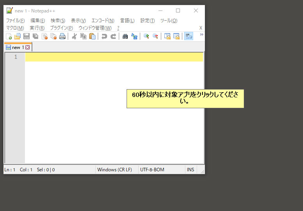Click the New file toolbar icon

pyautogui.click(x=9, y=36)
